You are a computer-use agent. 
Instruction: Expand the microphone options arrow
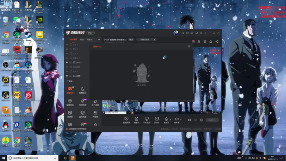[x=171, y=119]
